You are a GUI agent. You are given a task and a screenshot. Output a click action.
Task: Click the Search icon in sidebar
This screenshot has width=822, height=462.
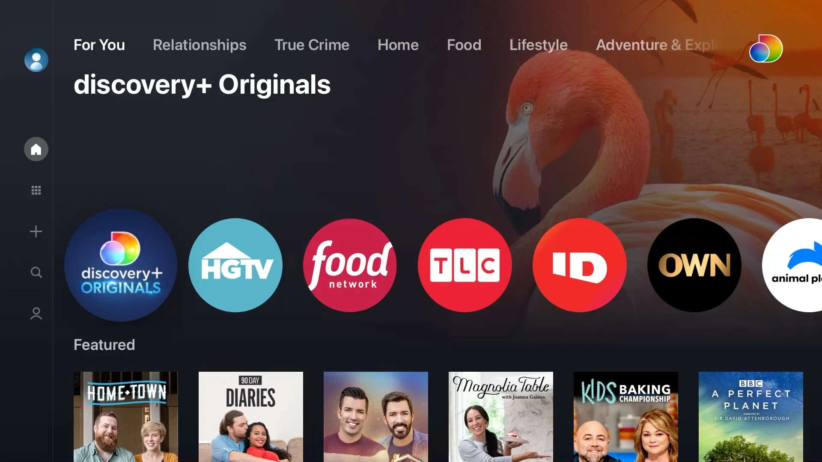pos(36,272)
